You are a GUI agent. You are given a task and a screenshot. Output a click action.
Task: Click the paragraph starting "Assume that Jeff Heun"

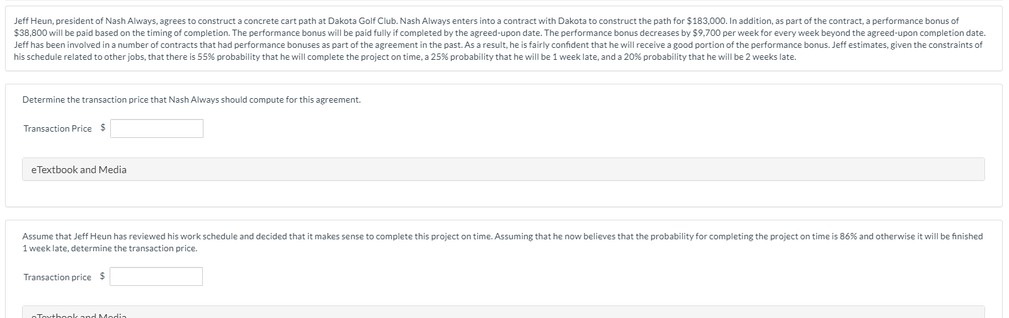(503, 242)
